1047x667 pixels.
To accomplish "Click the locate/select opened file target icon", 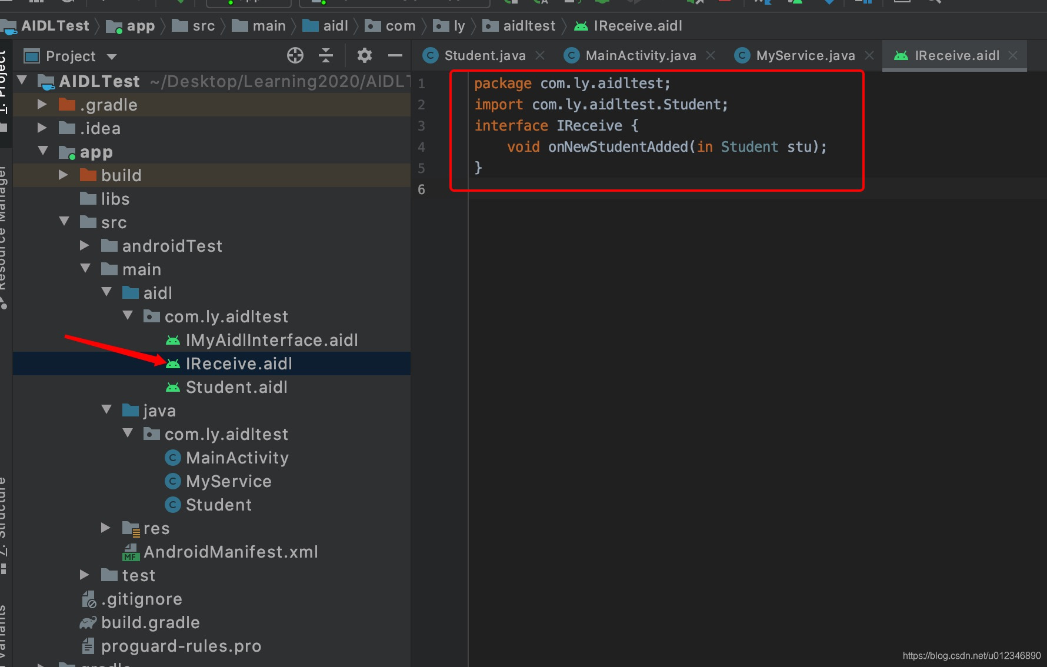I will (295, 56).
